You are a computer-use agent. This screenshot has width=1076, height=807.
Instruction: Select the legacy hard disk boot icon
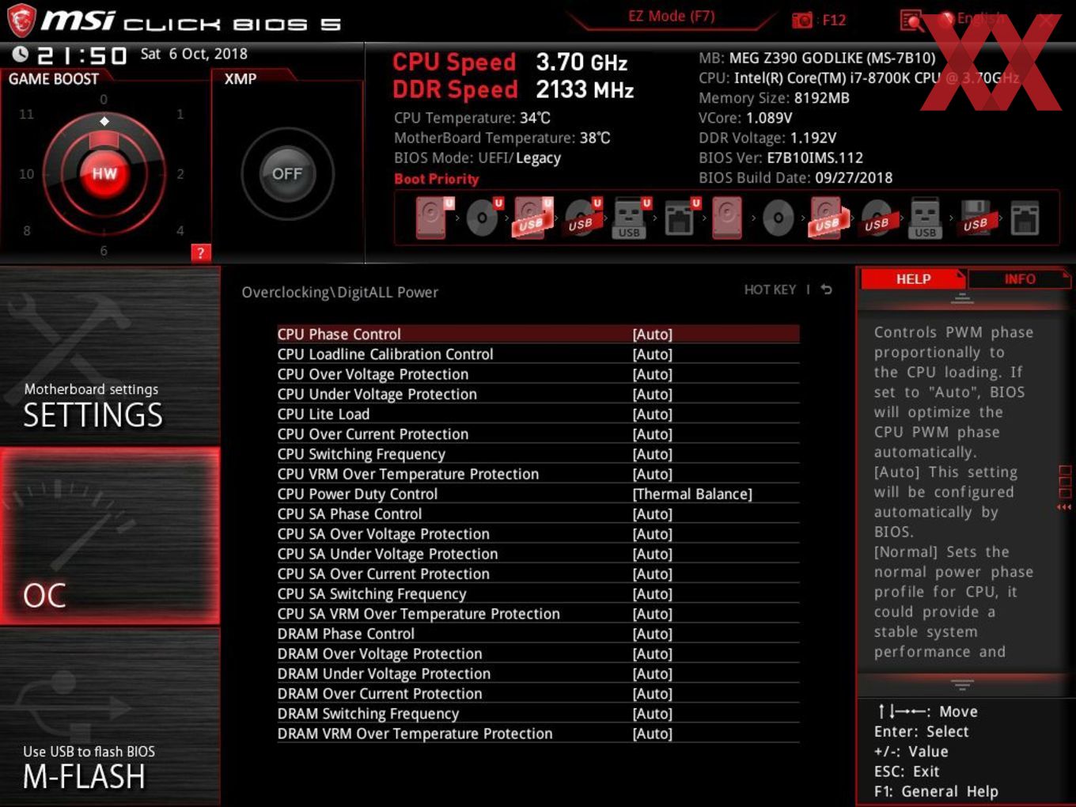coord(728,218)
